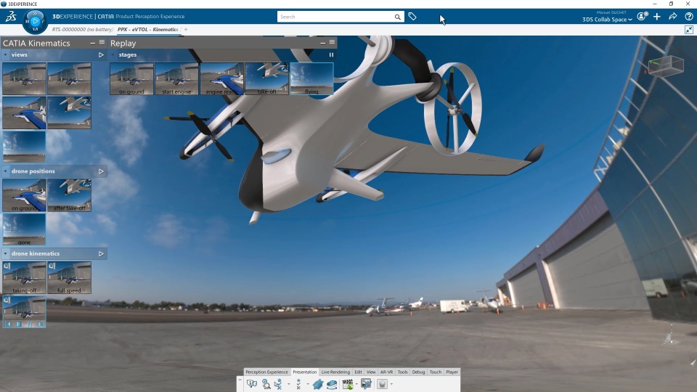
Task: Click the turntable rotate toolbar icon
Action: (332, 384)
